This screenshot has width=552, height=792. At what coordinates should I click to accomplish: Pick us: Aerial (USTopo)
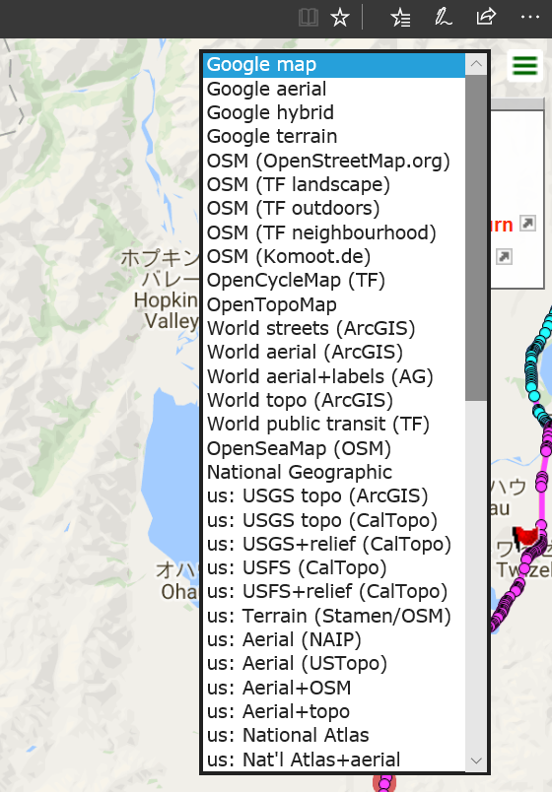coord(333,664)
